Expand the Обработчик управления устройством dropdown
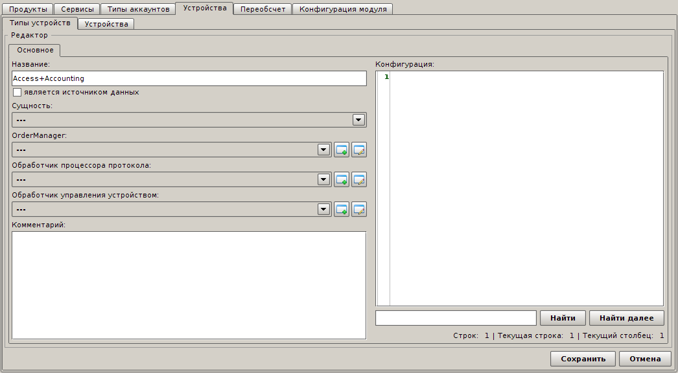This screenshot has height=373, width=678. pyautogui.click(x=324, y=209)
